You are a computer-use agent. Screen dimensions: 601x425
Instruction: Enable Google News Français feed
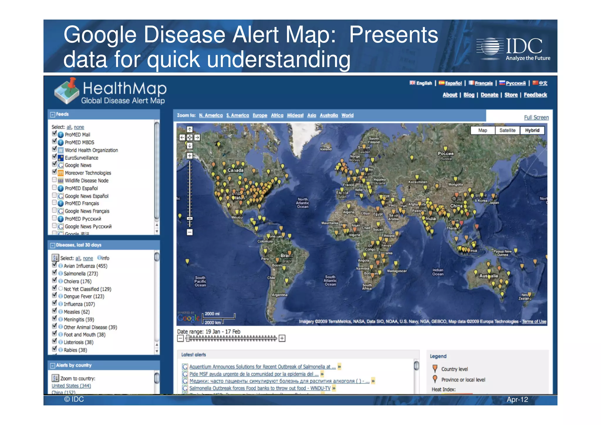coord(54,210)
